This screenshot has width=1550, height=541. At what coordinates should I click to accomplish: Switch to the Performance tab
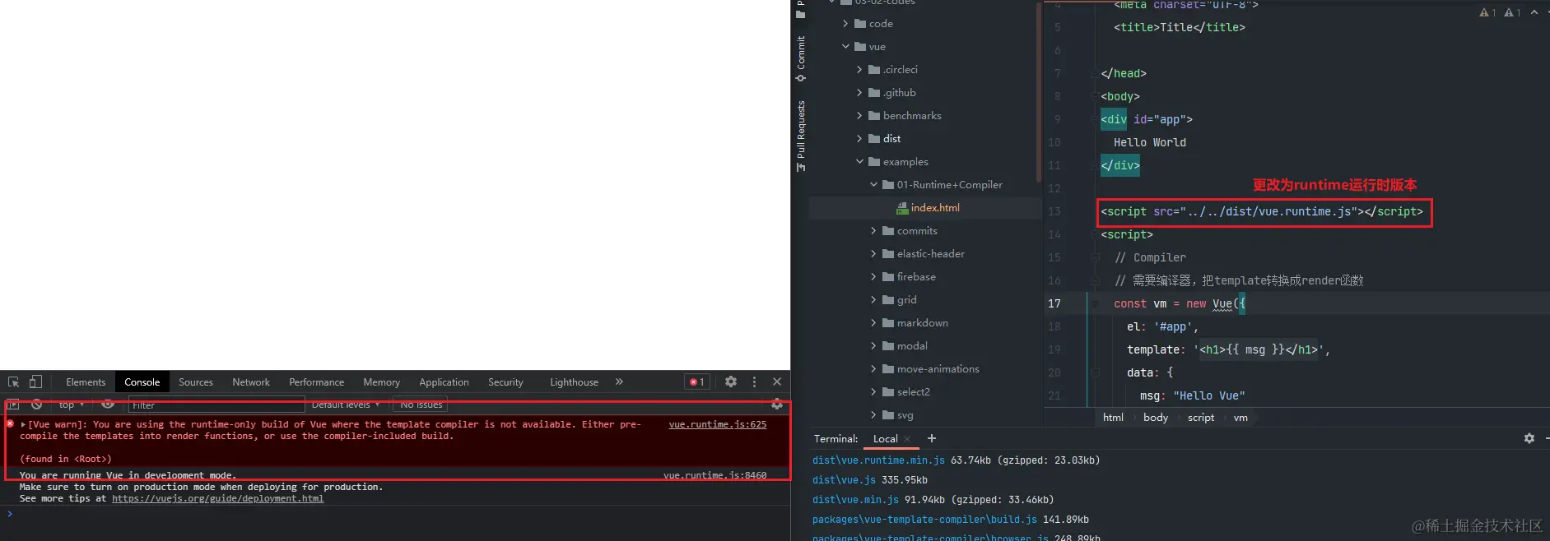coord(317,382)
